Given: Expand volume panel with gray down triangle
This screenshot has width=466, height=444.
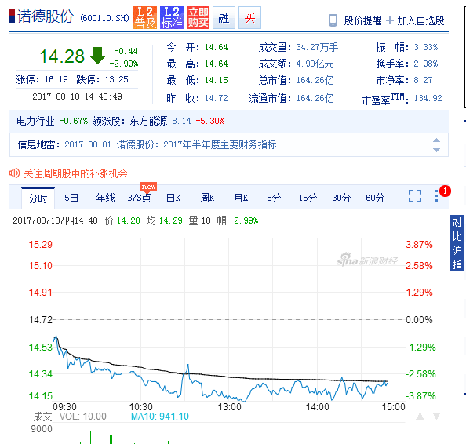Looking at the screenshot, I should click(436, 416).
